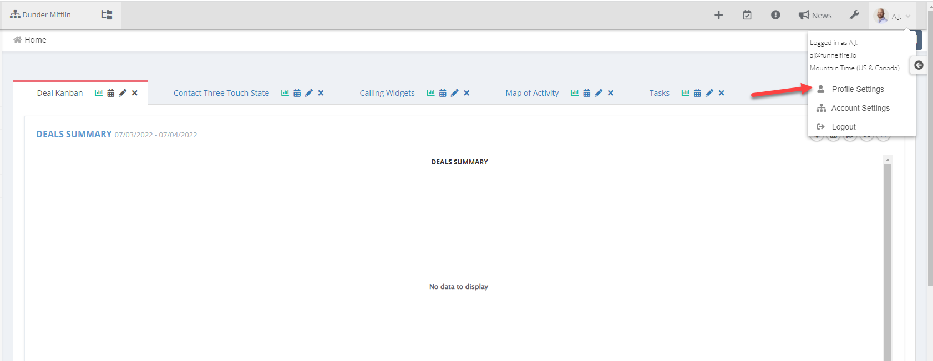Click calendar icon on Tasks tab

coord(698,93)
